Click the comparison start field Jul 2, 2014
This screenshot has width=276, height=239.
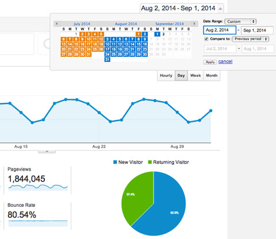(220, 49)
